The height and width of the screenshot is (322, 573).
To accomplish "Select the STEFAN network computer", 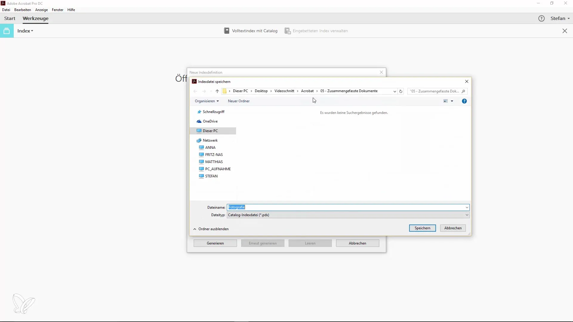I will 211,176.
